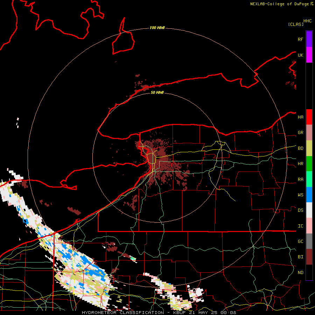Click the Hydrometeor Classification KBUF timestamp caption
This screenshot has width=315, height=315.
point(159,313)
